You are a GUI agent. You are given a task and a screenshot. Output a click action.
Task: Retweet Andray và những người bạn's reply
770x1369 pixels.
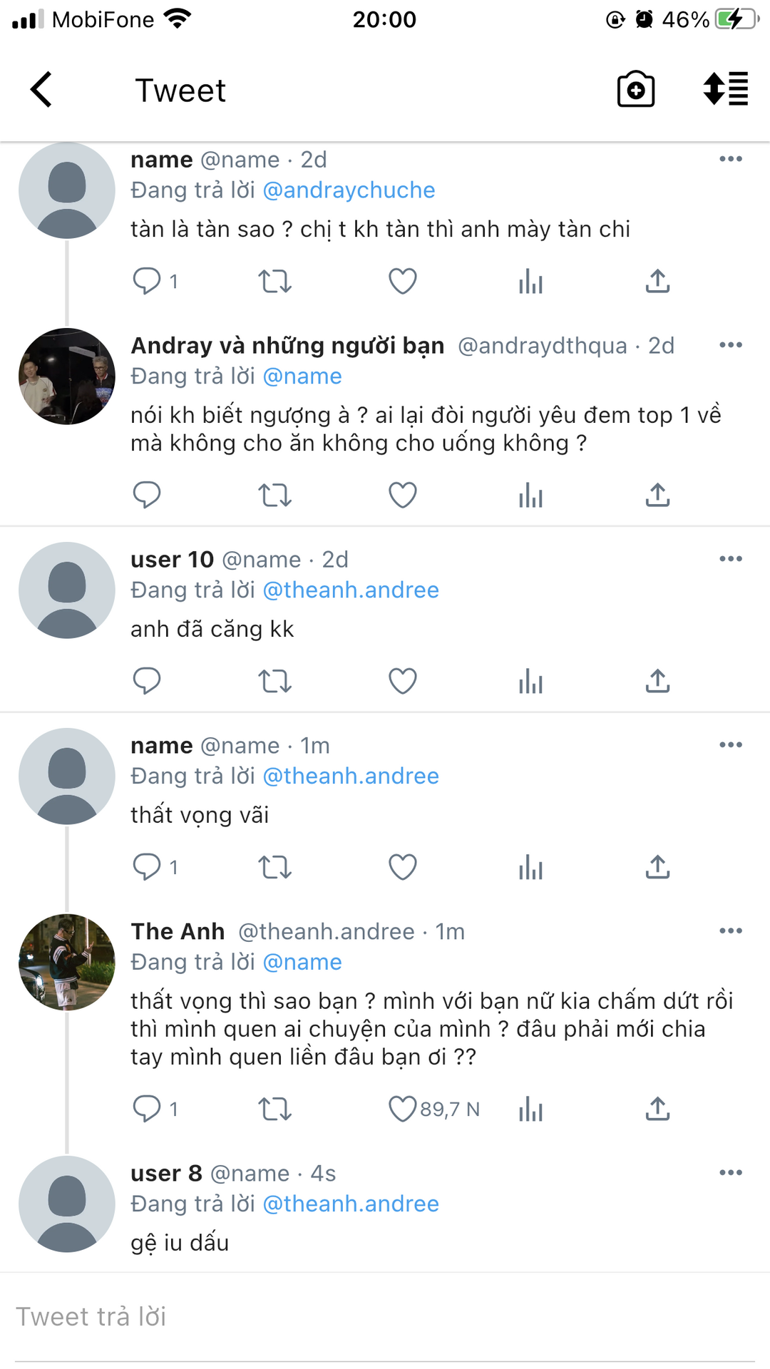coord(274,495)
